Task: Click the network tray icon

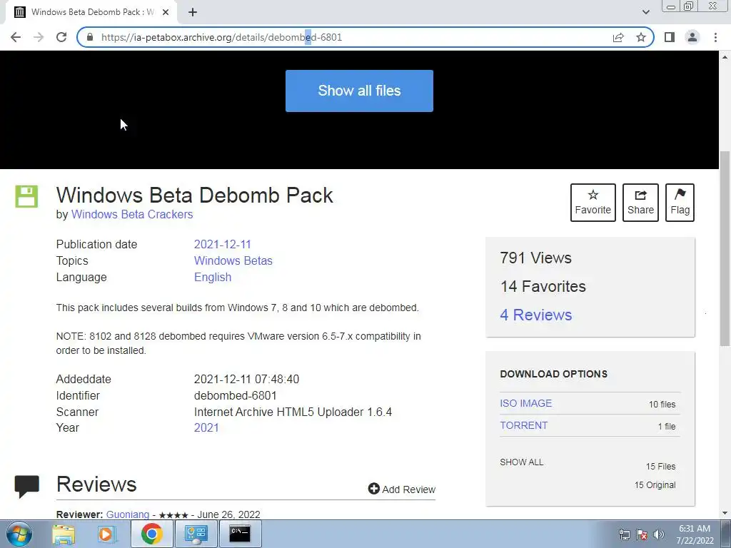Action: pos(624,534)
